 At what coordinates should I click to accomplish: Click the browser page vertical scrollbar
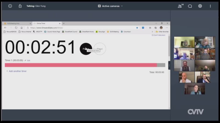[x=169, y=46]
